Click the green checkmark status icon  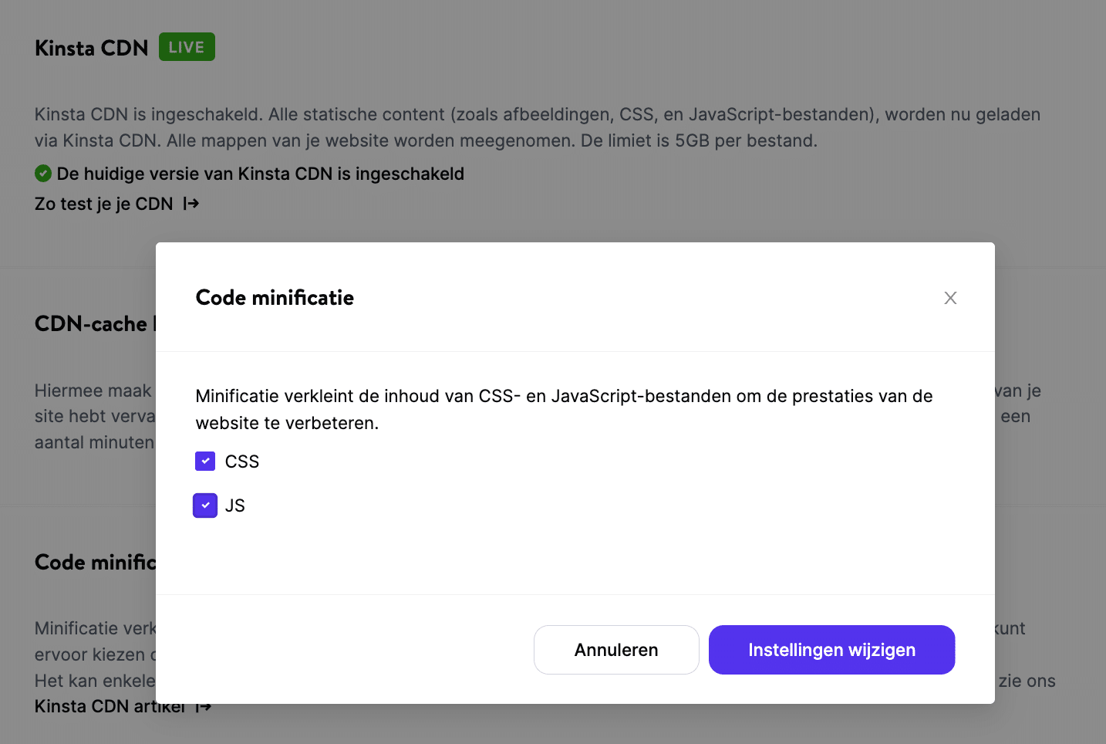(x=43, y=173)
